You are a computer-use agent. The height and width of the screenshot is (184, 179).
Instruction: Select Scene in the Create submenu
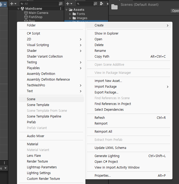click(51, 99)
